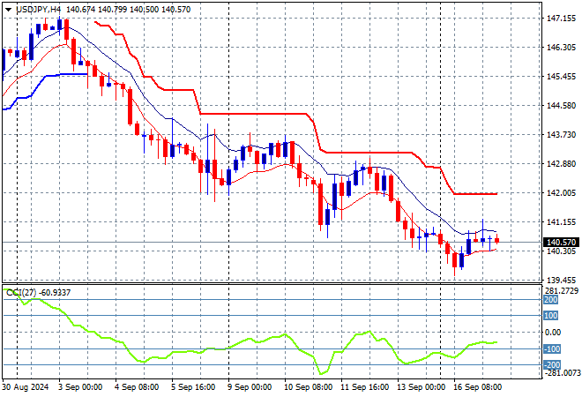Select the 30 Aug 2024 date label
582x397 pixels.
26,387
